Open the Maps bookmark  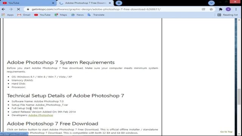tap(61, 15)
